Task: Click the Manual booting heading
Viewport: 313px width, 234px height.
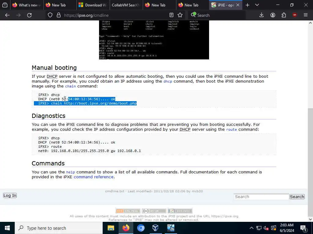Action: pos(54,68)
